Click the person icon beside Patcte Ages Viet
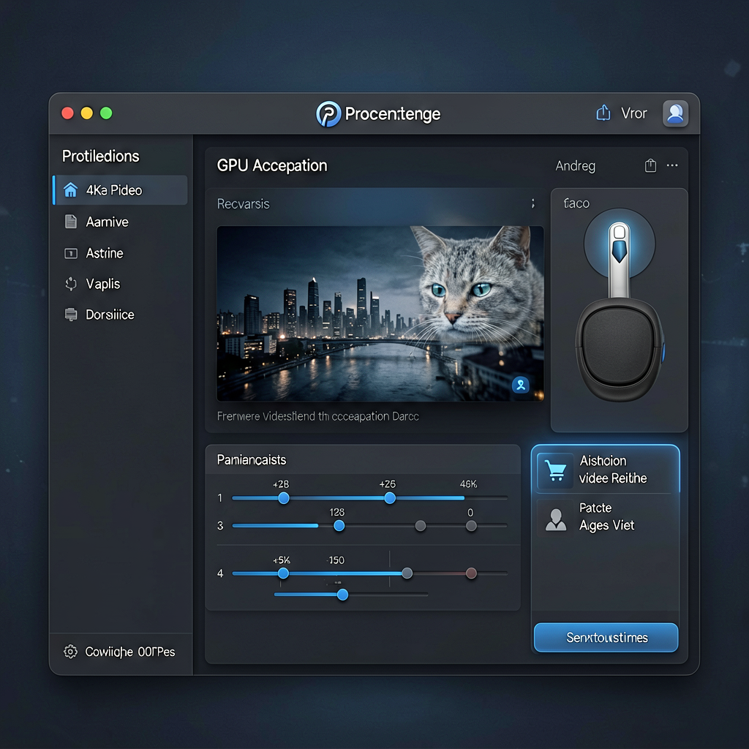749x749 pixels. pyautogui.click(x=555, y=519)
